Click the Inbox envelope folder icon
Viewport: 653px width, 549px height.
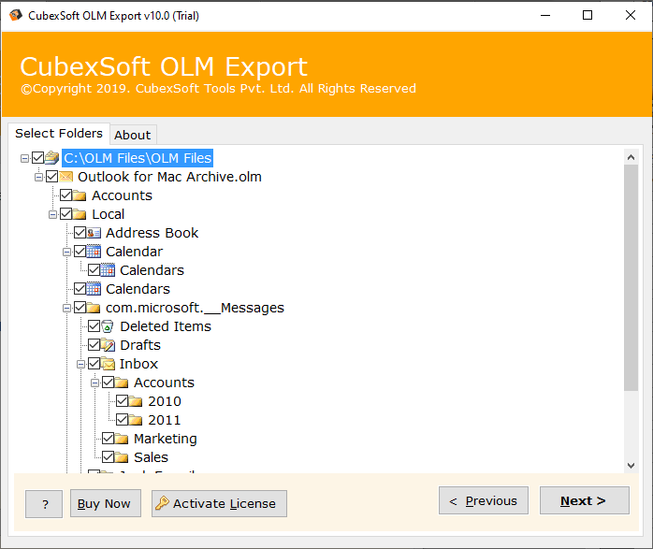tap(108, 364)
